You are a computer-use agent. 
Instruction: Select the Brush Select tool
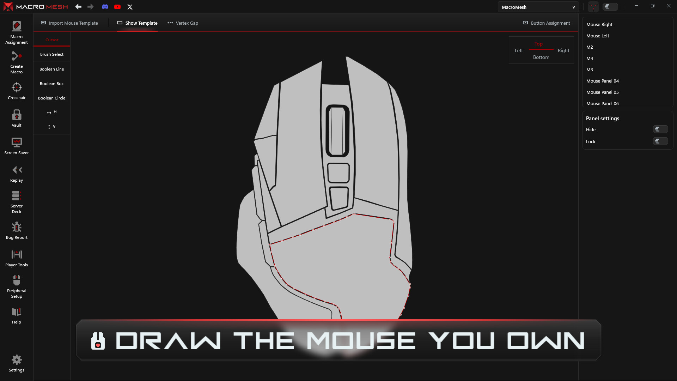[52, 54]
